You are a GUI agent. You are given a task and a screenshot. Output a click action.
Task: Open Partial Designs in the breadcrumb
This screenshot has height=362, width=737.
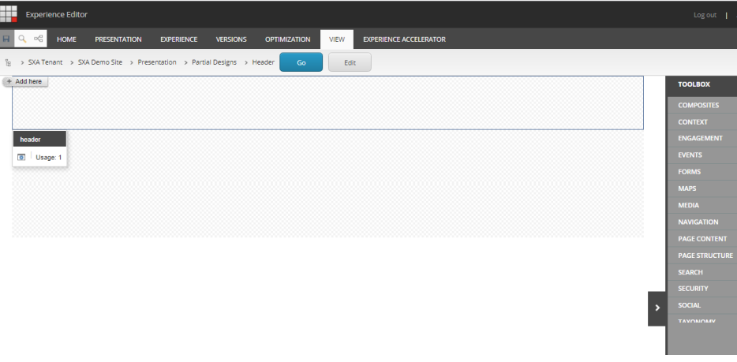click(214, 62)
